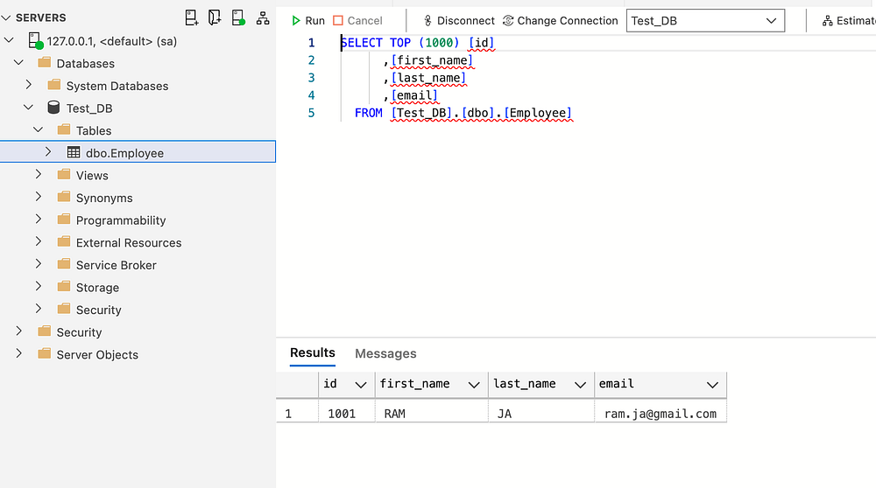The width and height of the screenshot is (876, 488).
Task: Click the External Resources folder icon
Action: [64, 241]
